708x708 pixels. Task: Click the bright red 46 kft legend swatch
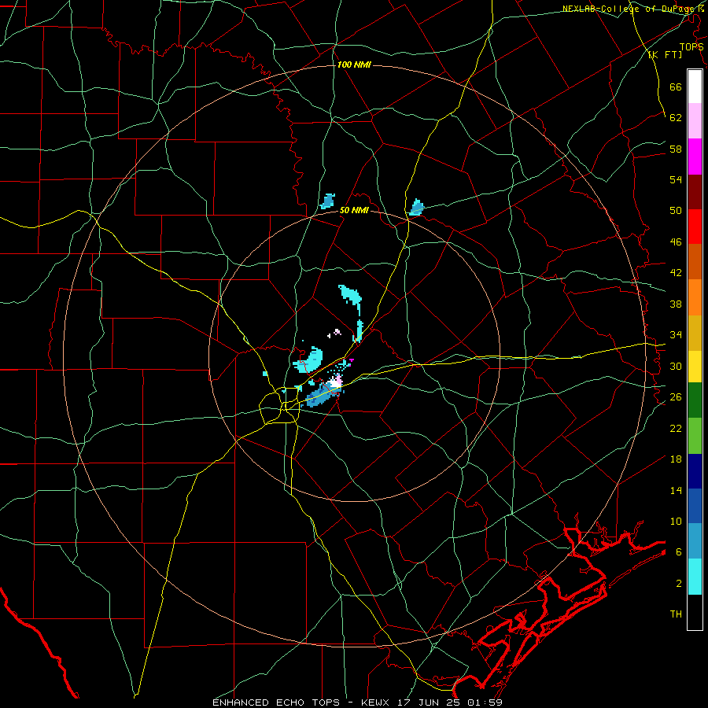click(695, 227)
